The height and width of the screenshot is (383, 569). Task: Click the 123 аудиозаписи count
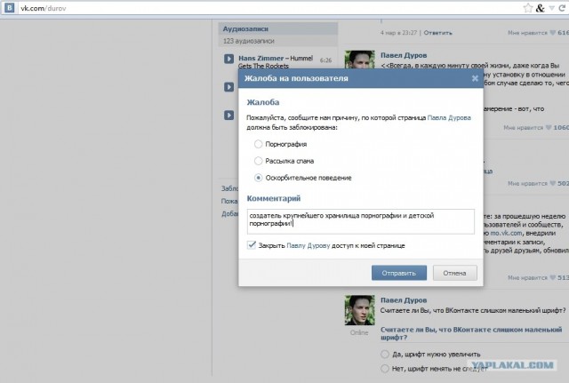coord(249,41)
